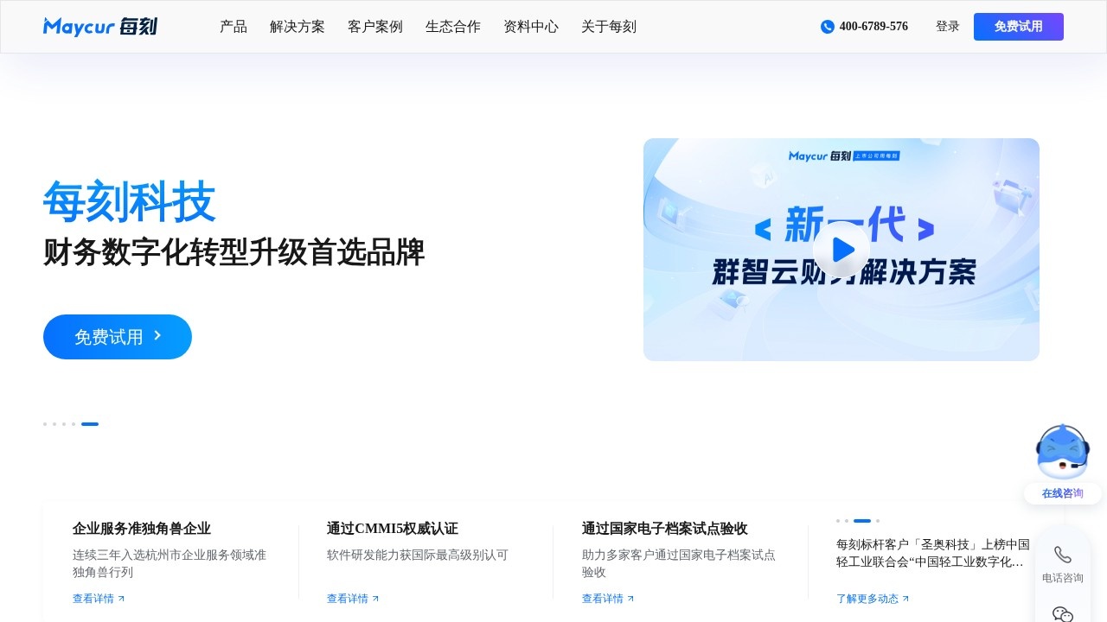The height and width of the screenshot is (622, 1107).
Task: Click the chevron inside hero 免费试用 button
Action: point(157,335)
